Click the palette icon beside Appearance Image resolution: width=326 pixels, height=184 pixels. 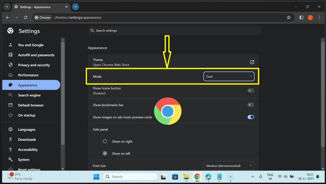11,85
